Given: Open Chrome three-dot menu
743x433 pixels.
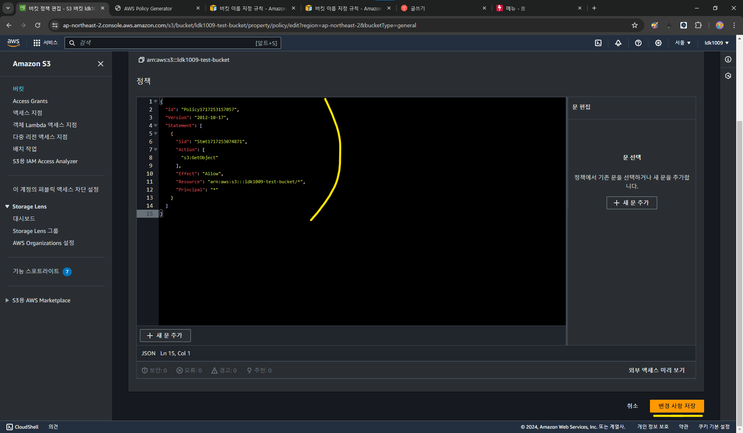Looking at the screenshot, I should [x=734, y=25].
